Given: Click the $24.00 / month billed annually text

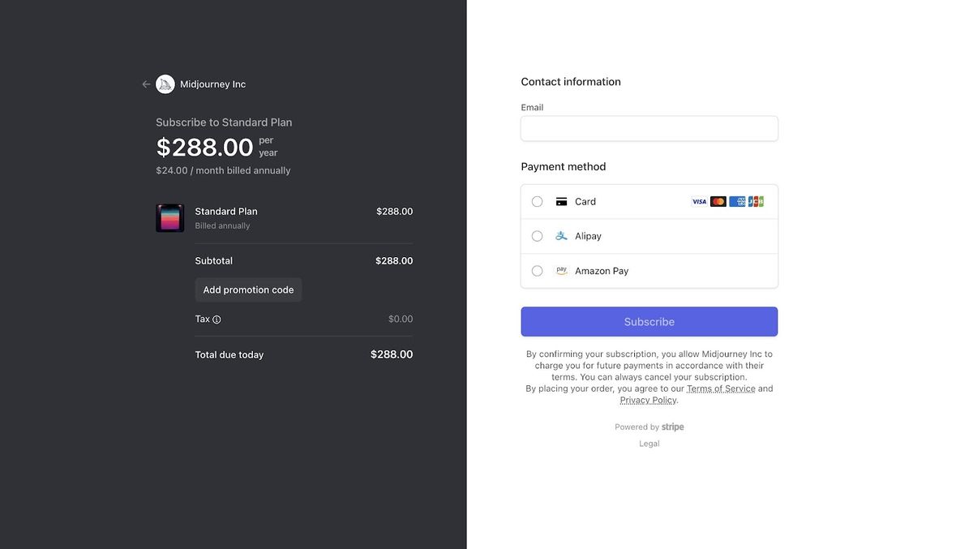Looking at the screenshot, I should pos(223,171).
